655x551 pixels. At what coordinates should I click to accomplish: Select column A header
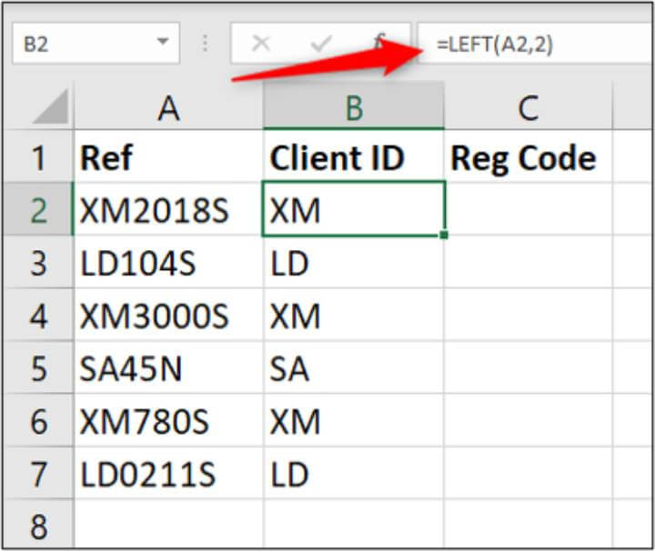coord(168,108)
